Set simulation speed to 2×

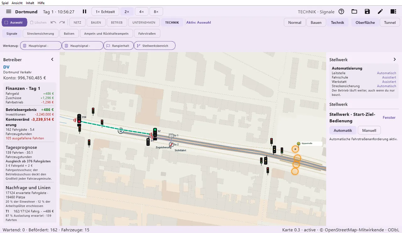(x=127, y=12)
